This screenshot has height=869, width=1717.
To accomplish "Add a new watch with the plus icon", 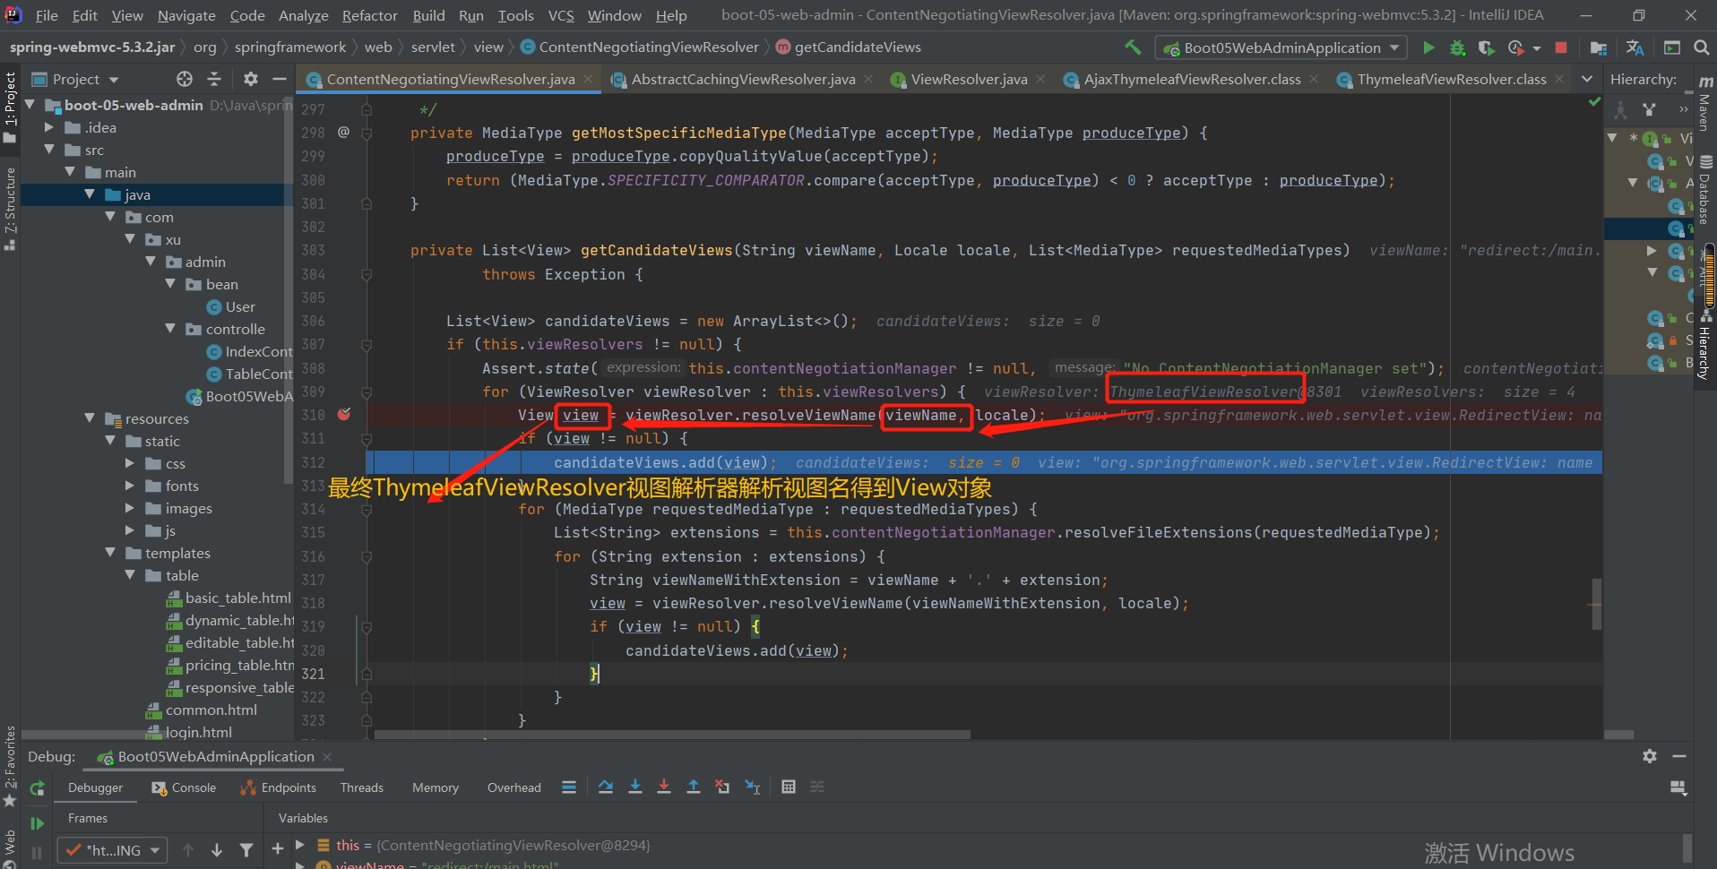I will [x=278, y=848].
